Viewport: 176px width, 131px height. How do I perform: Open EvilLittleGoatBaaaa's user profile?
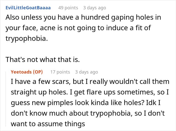click(28, 8)
